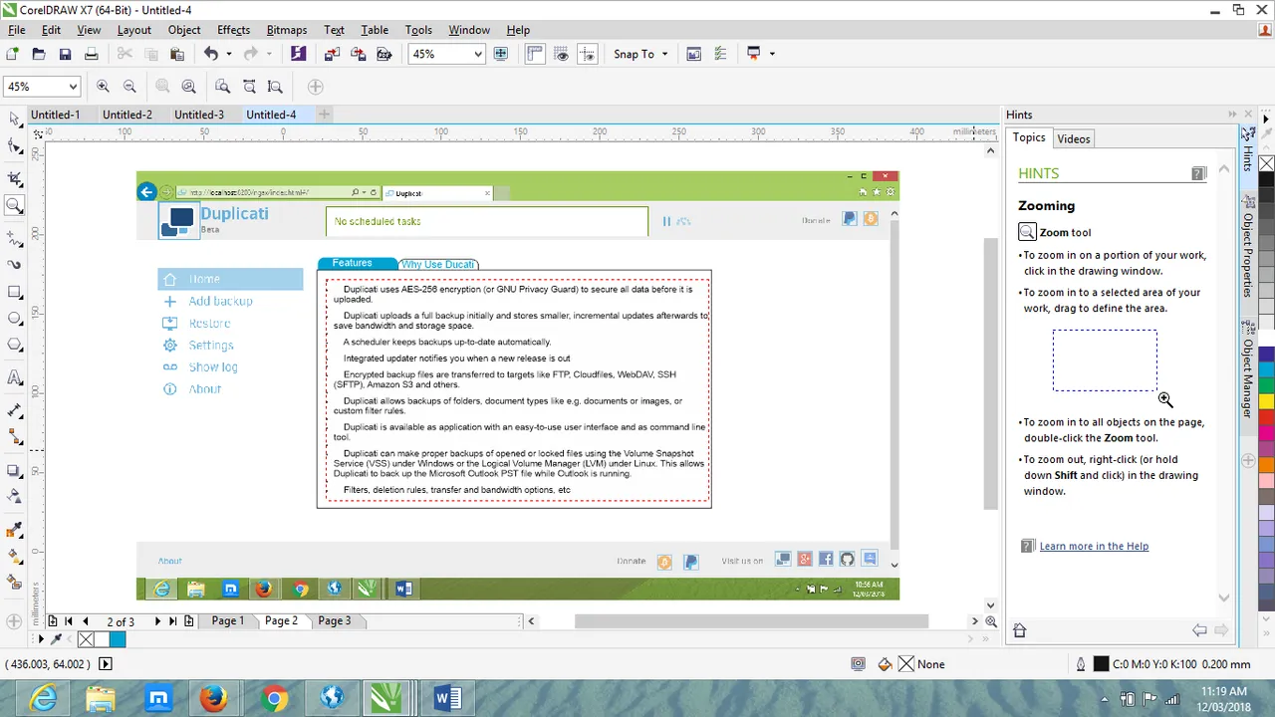Select the Color Eyedropper tool
The image size is (1275, 717).
14,529
